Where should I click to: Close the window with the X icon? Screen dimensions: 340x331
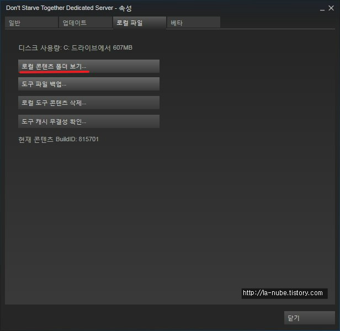click(x=331, y=8)
